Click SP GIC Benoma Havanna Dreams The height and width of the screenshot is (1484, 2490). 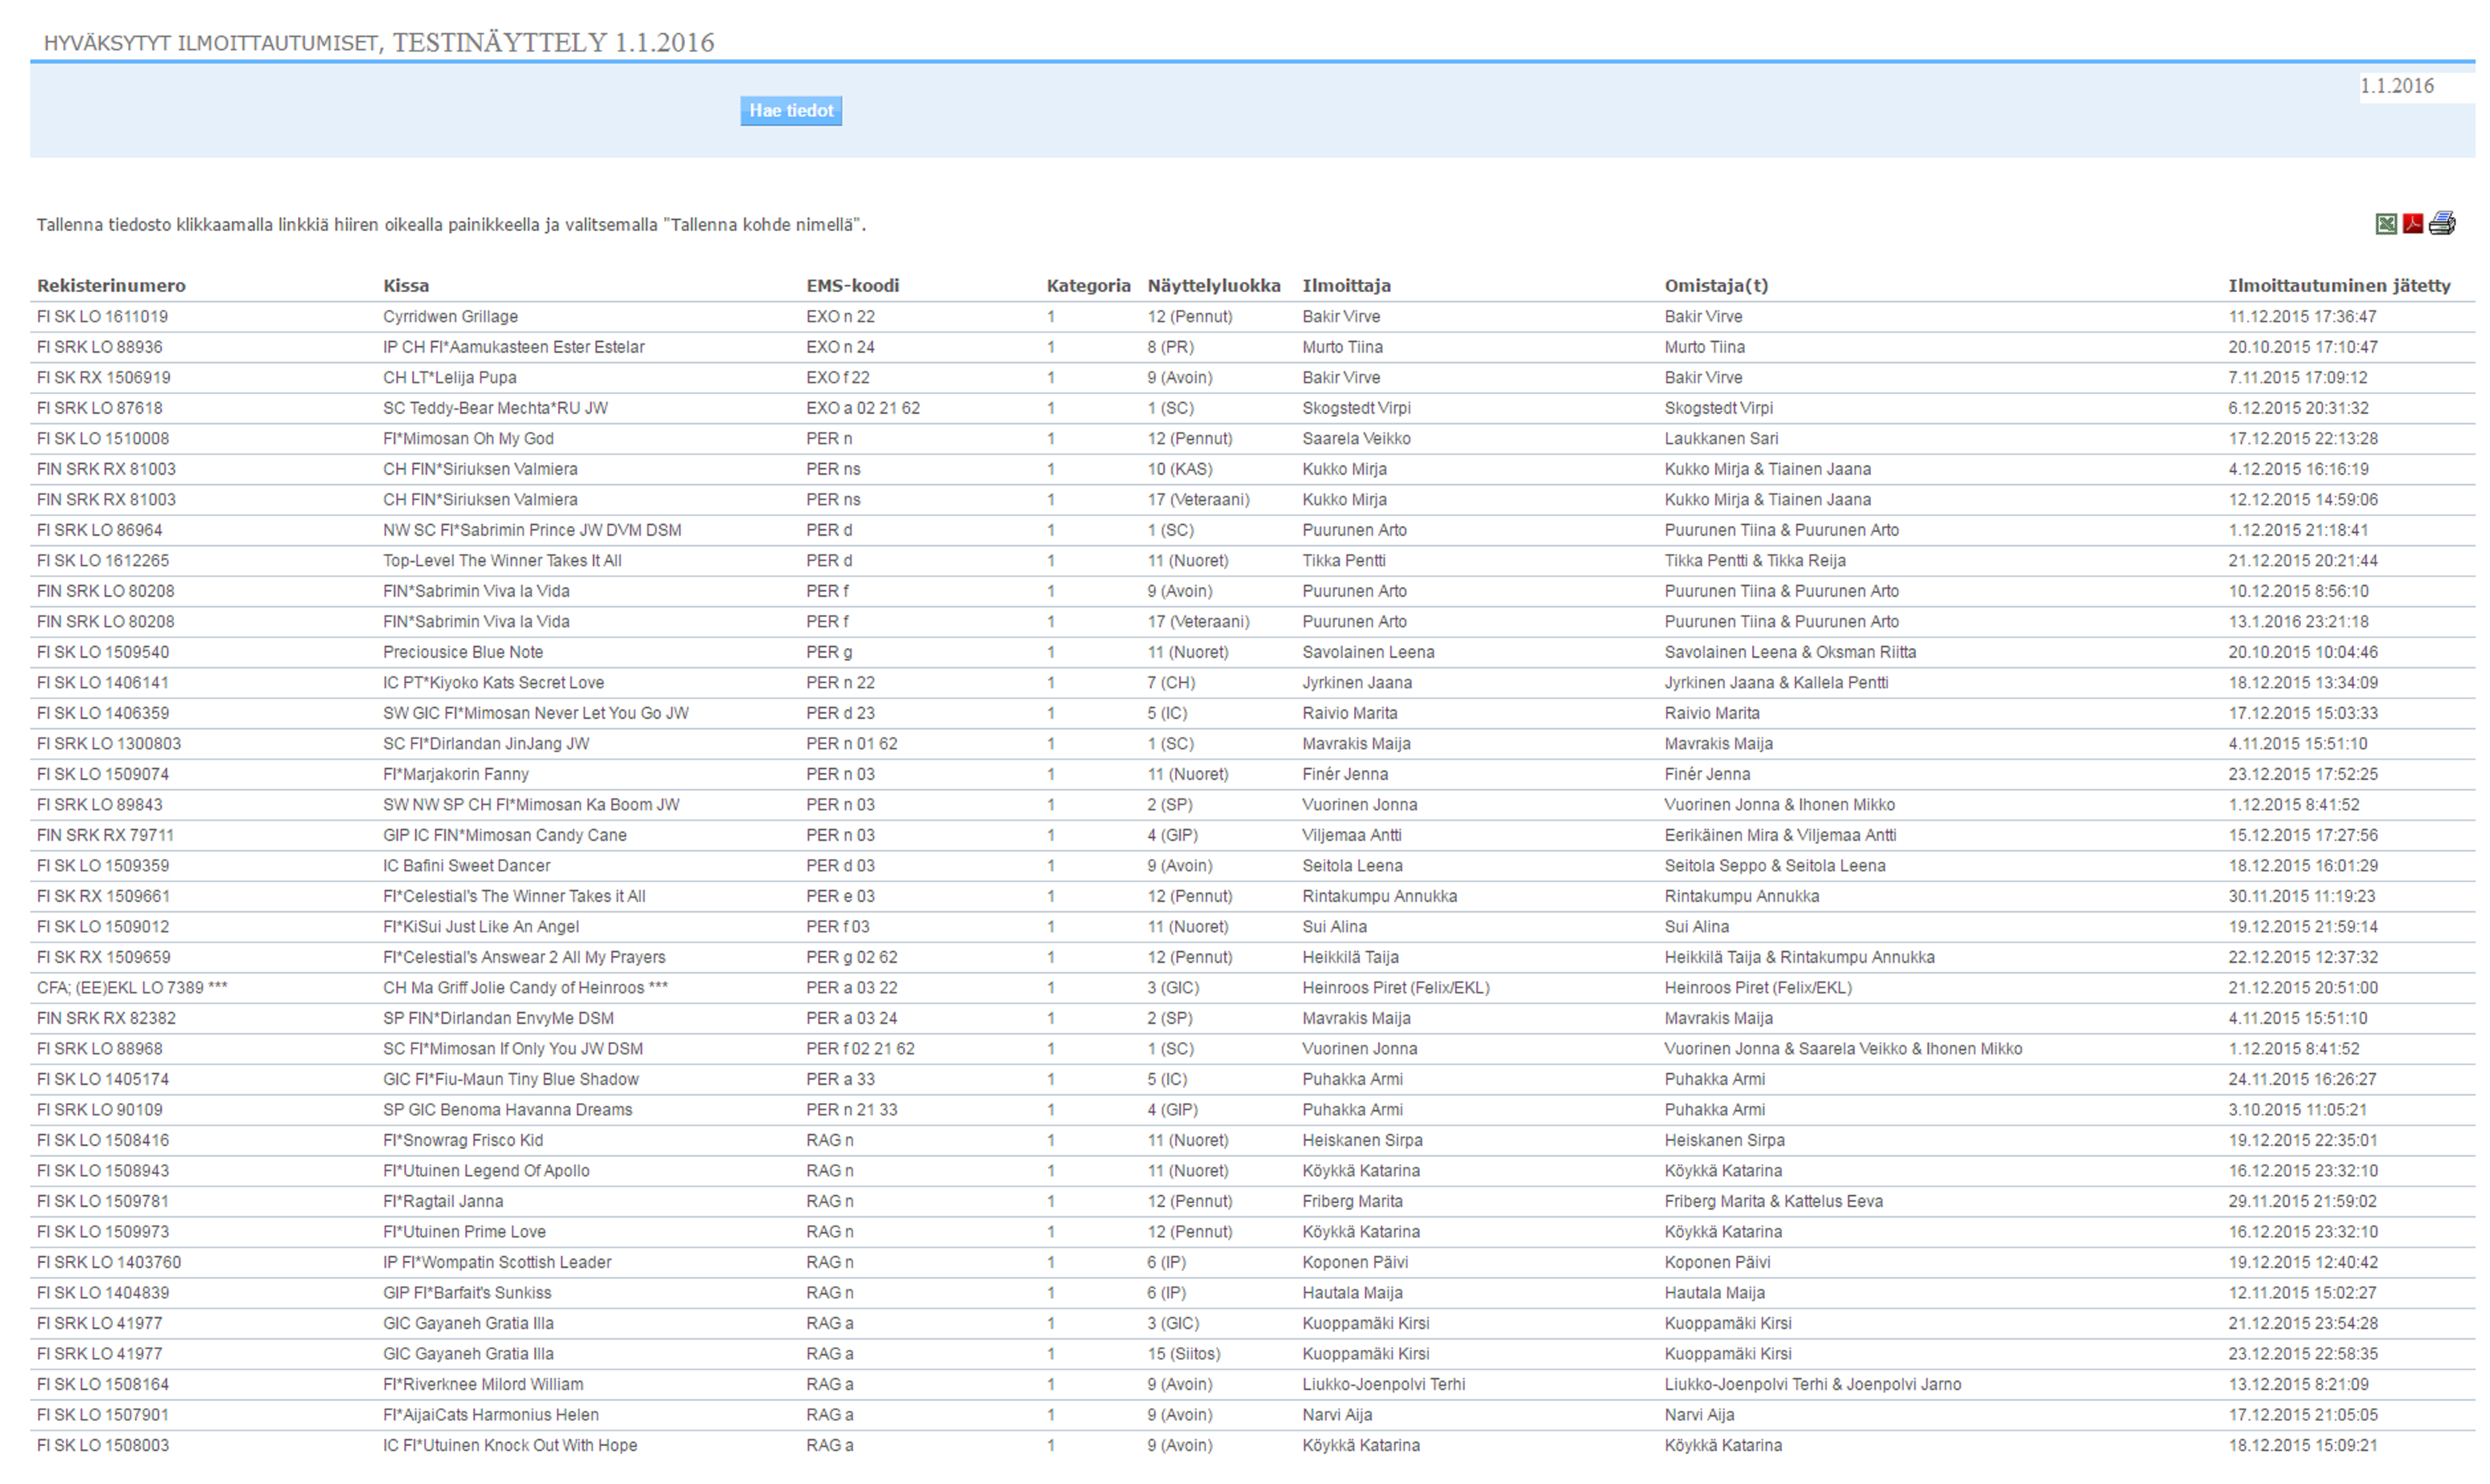click(507, 1110)
